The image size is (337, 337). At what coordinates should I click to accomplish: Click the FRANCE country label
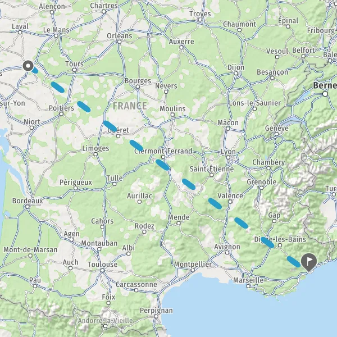tap(130, 106)
